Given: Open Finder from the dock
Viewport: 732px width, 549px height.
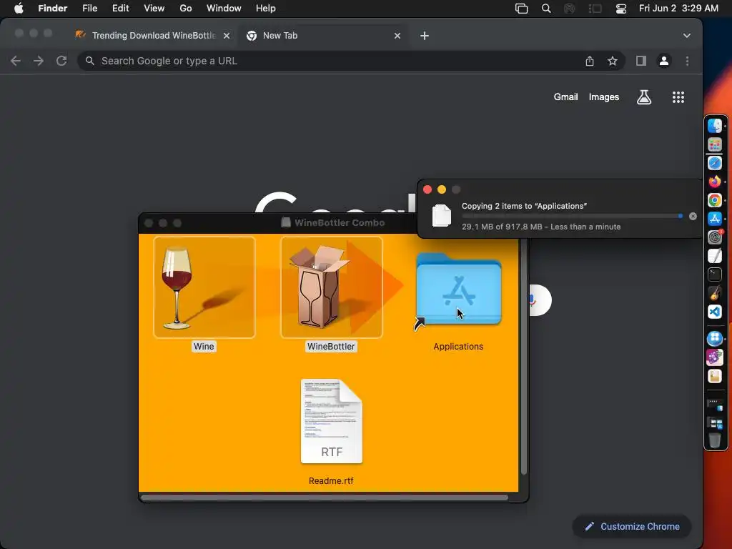Looking at the screenshot, I should click(715, 126).
